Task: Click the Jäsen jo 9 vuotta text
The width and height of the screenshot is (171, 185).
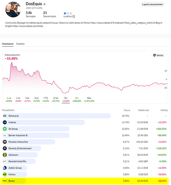Action: click(x=34, y=8)
